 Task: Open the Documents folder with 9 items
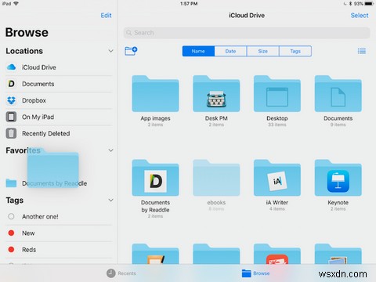pyautogui.click(x=338, y=93)
